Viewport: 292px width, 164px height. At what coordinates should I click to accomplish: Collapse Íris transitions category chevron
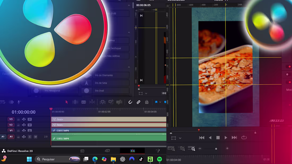click(129, 67)
